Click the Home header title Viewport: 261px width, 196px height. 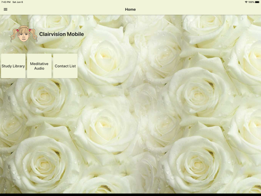coord(130,9)
